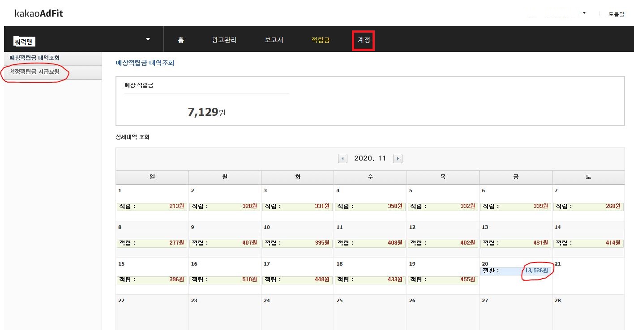Click the 328원 entry on day 2

[225, 207]
